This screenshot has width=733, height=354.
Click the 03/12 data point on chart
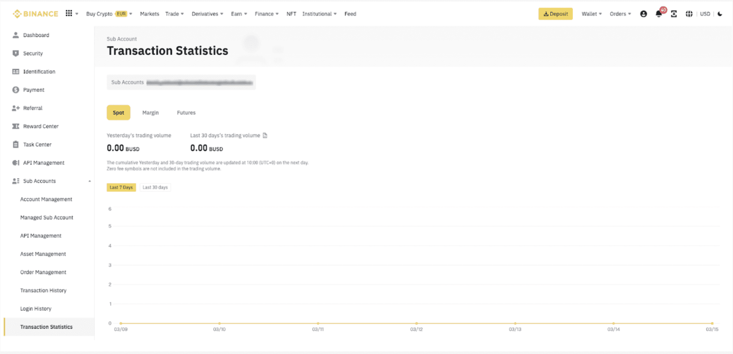point(417,323)
